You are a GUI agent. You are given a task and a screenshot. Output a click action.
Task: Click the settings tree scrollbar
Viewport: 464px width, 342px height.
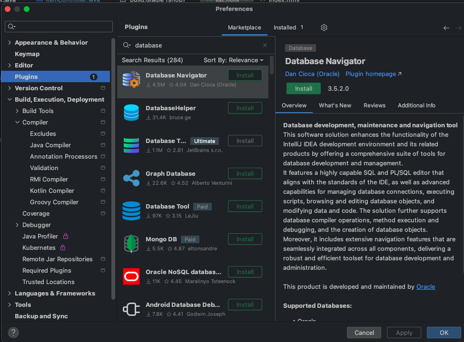click(113, 168)
